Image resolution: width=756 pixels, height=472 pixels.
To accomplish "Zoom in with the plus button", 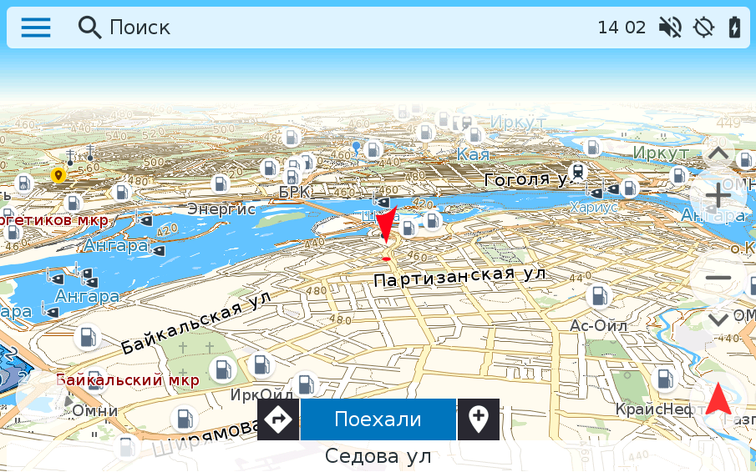I will click(718, 197).
